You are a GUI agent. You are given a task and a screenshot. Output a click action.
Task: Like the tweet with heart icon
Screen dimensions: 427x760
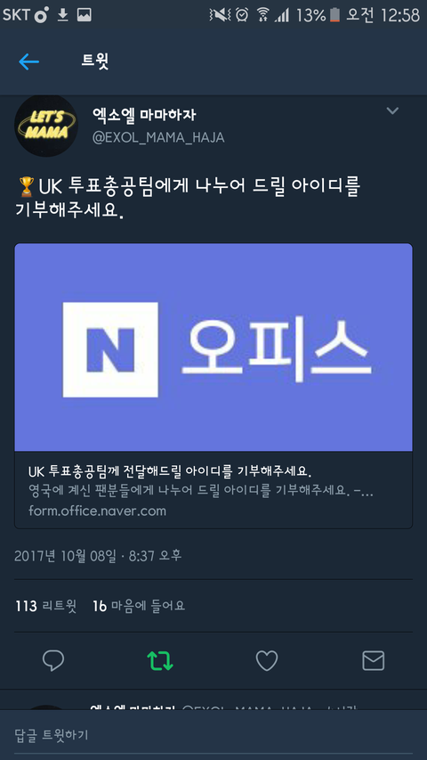(267, 660)
